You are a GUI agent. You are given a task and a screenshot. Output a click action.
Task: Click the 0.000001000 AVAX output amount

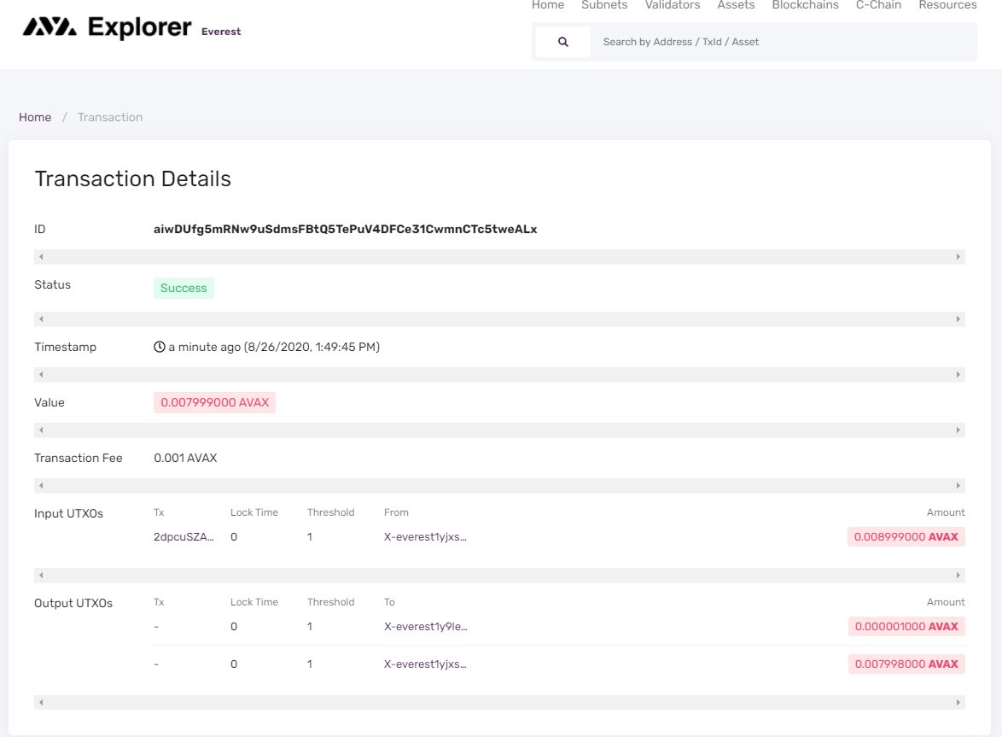point(906,627)
